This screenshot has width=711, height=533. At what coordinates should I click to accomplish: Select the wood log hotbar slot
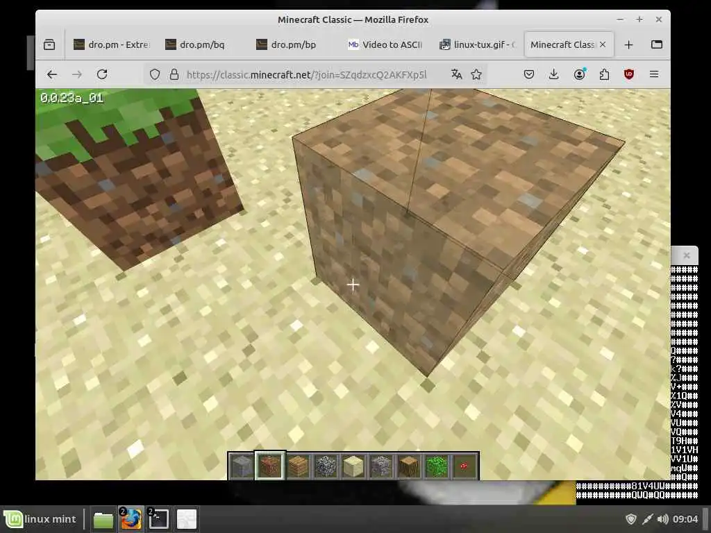[x=408, y=466]
